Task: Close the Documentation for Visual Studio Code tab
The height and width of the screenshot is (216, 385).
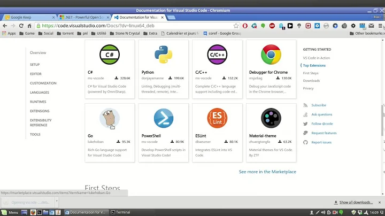Action: coord(163,18)
